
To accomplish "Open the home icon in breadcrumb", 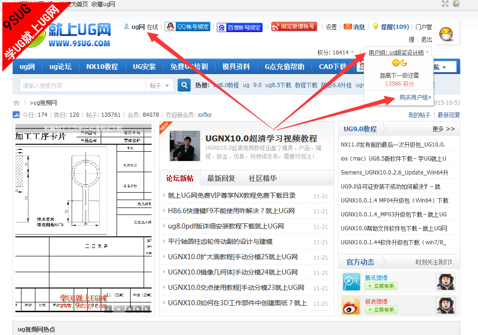I will 16,103.
